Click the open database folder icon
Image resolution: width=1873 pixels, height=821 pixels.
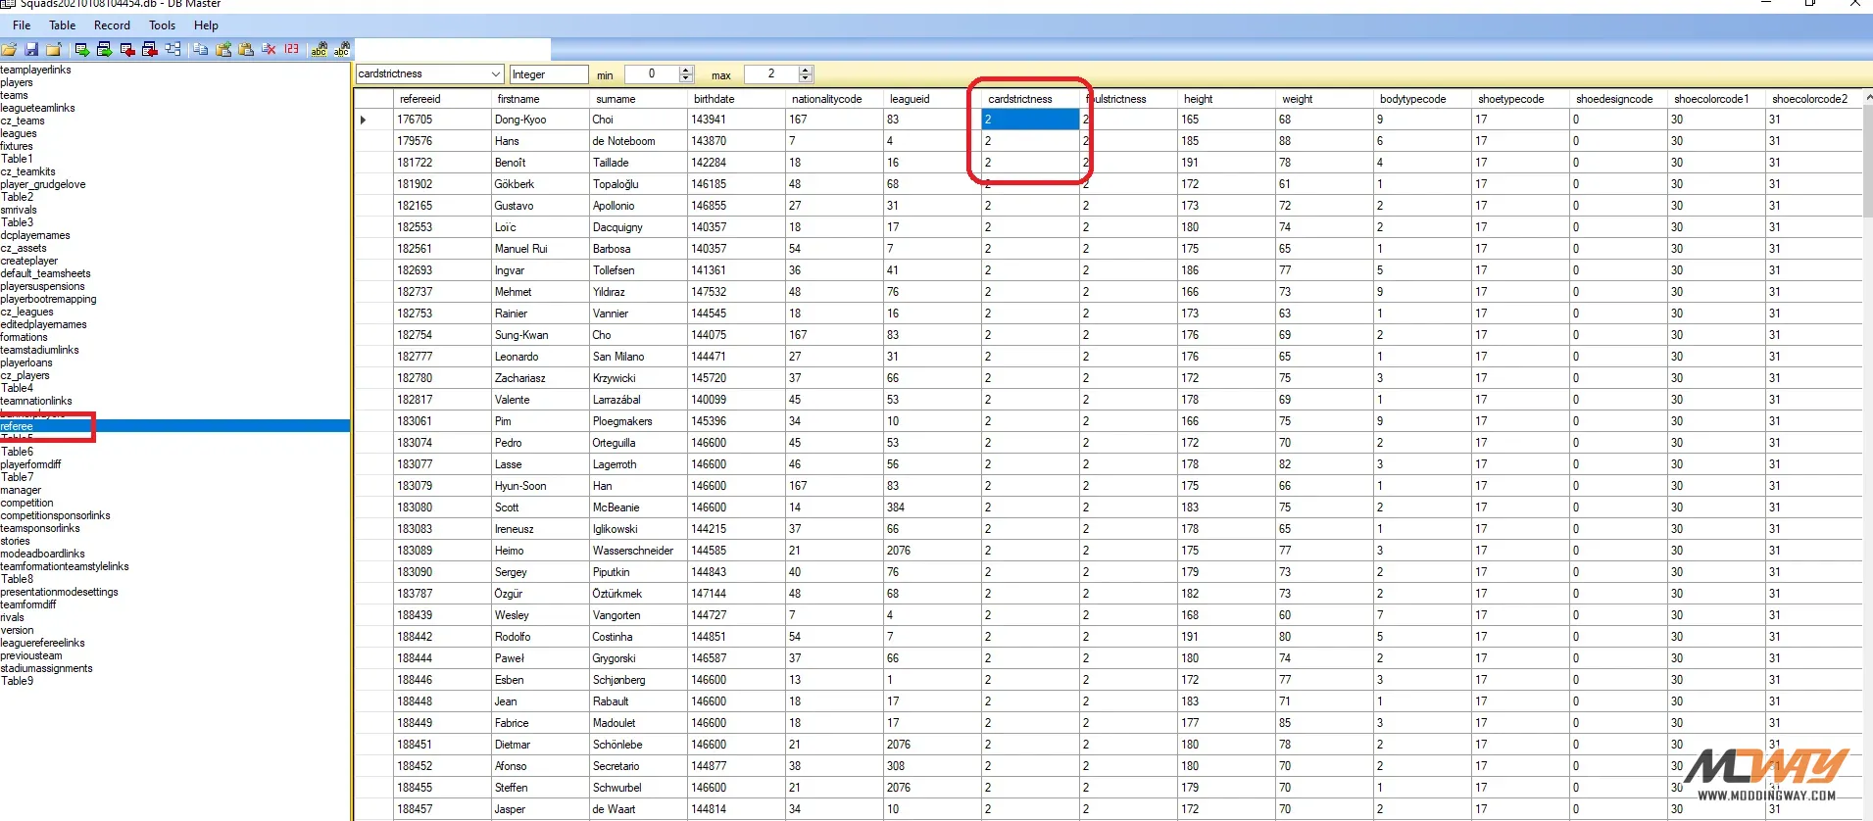tap(9, 49)
